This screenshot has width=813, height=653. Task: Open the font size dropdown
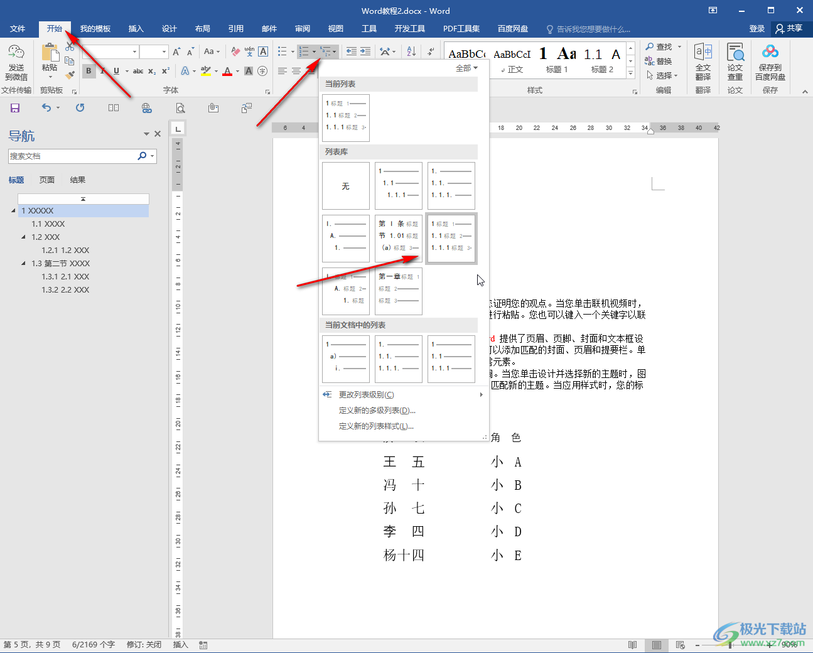click(164, 51)
